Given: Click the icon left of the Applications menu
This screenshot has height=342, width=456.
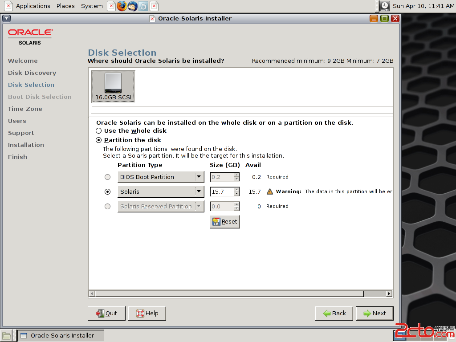Looking at the screenshot, I should point(8,6).
